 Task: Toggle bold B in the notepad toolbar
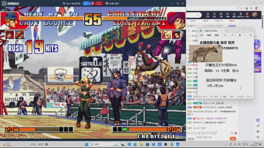click(240, 35)
